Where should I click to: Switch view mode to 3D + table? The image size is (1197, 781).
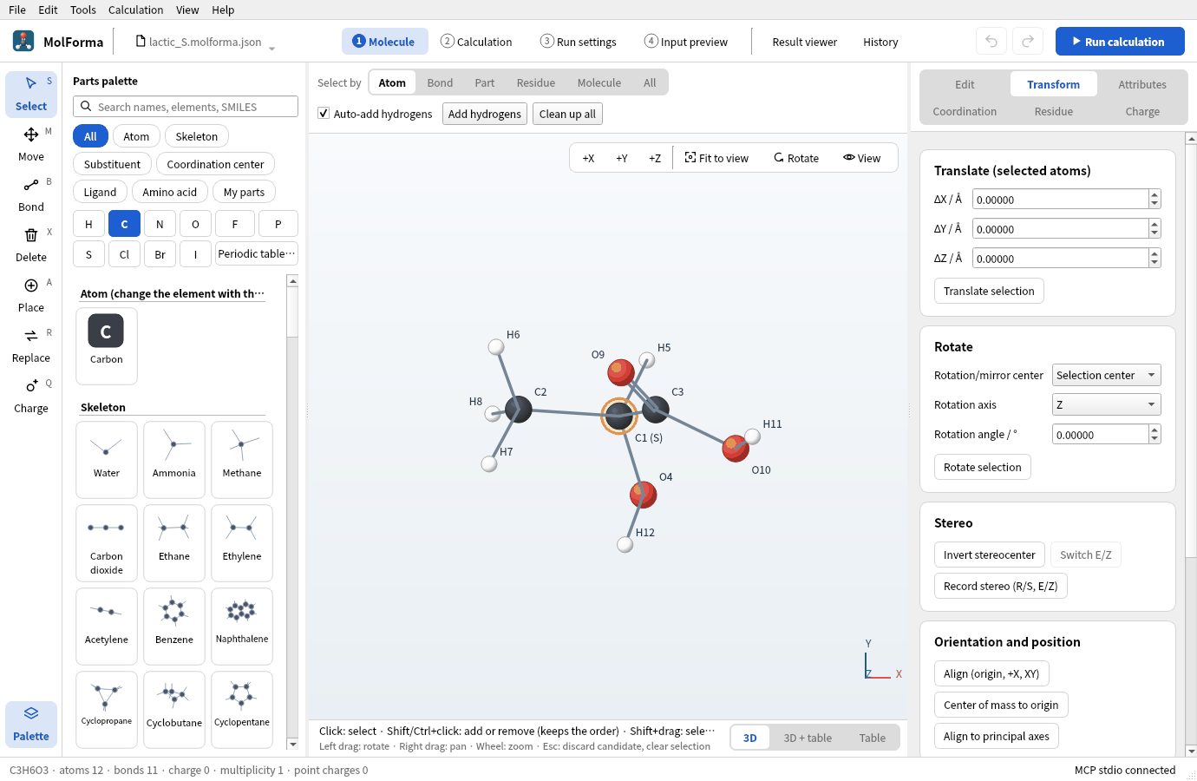coord(808,738)
